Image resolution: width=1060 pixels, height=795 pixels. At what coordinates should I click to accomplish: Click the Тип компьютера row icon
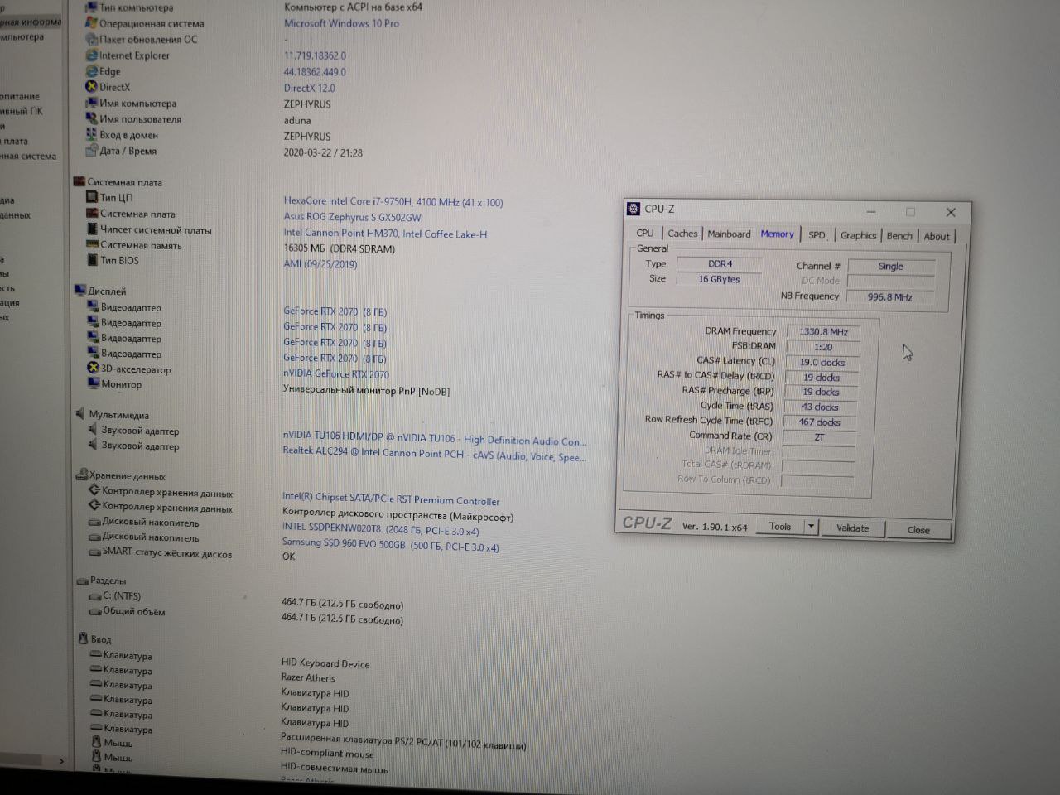92,7
